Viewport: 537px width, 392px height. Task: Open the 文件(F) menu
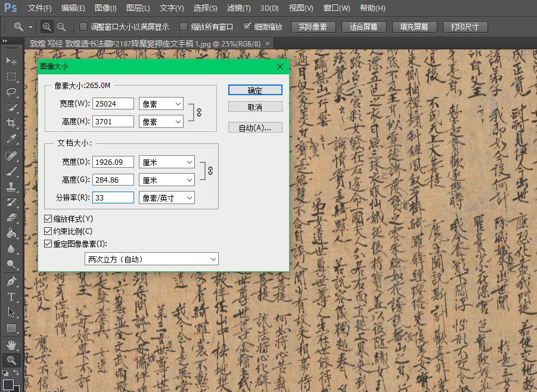(x=39, y=8)
